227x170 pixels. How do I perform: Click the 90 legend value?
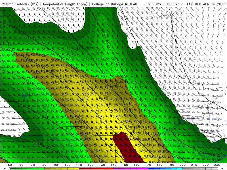pos(56,165)
